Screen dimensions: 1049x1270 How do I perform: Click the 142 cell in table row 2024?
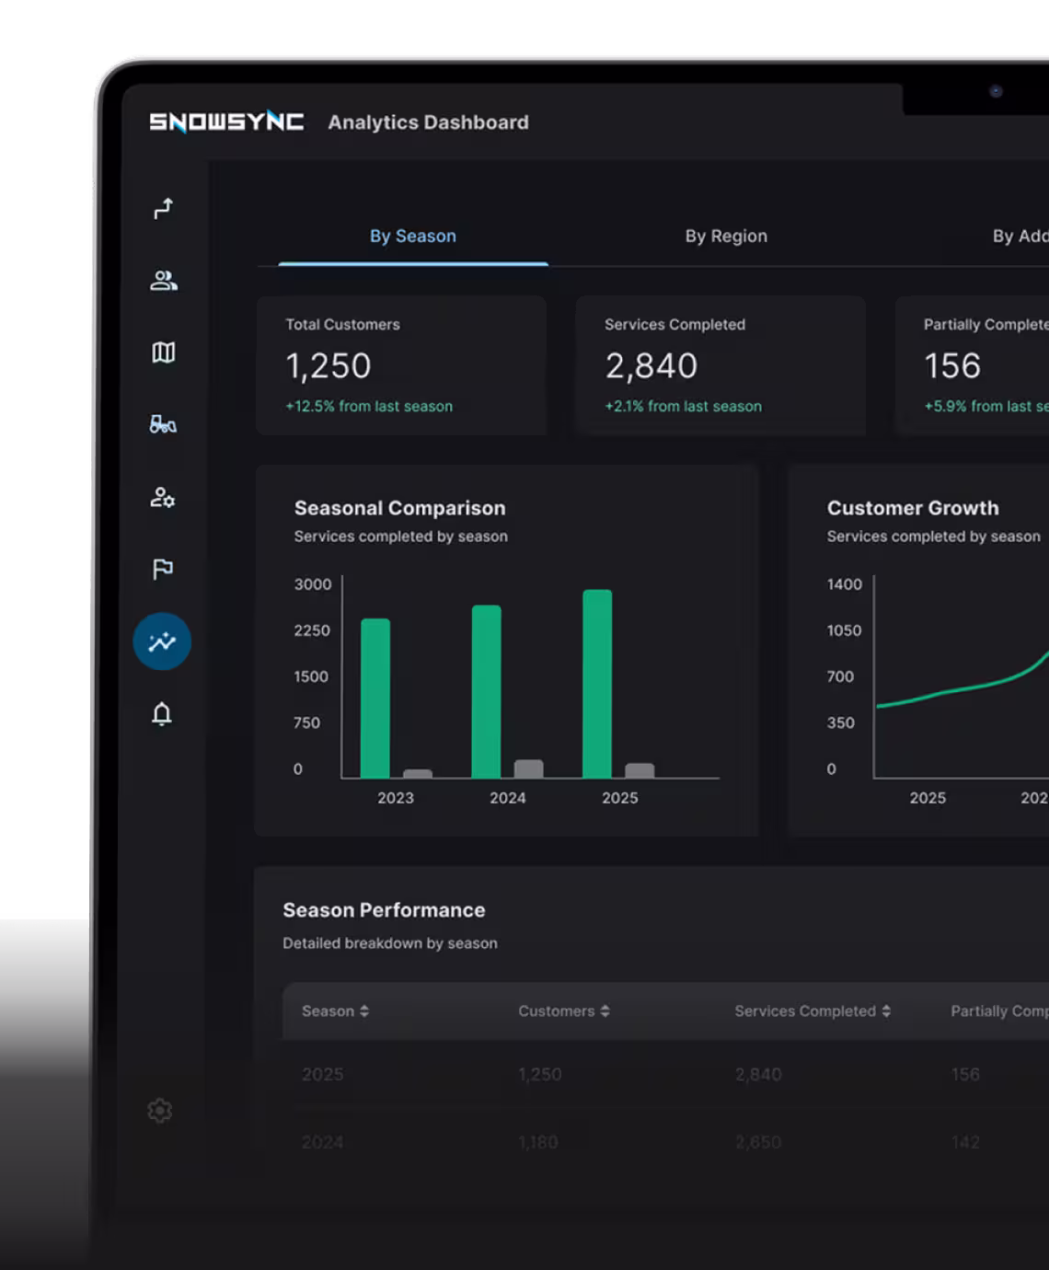(x=965, y=1142)
